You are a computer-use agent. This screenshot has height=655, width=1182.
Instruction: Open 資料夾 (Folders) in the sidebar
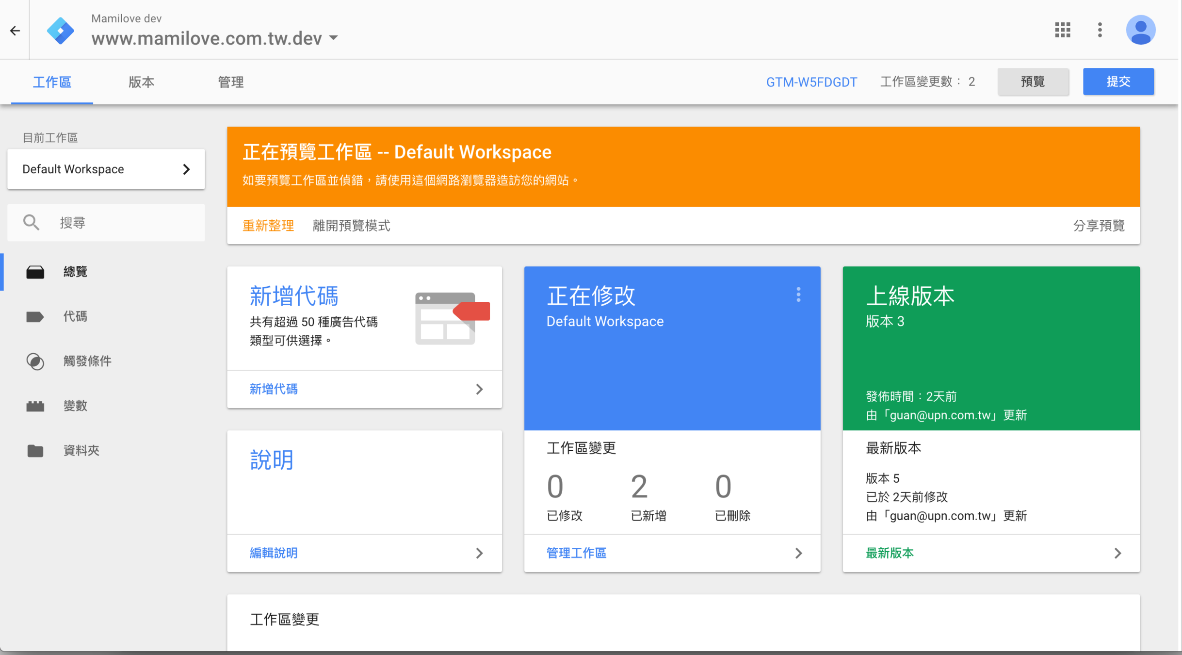[81, 450]
